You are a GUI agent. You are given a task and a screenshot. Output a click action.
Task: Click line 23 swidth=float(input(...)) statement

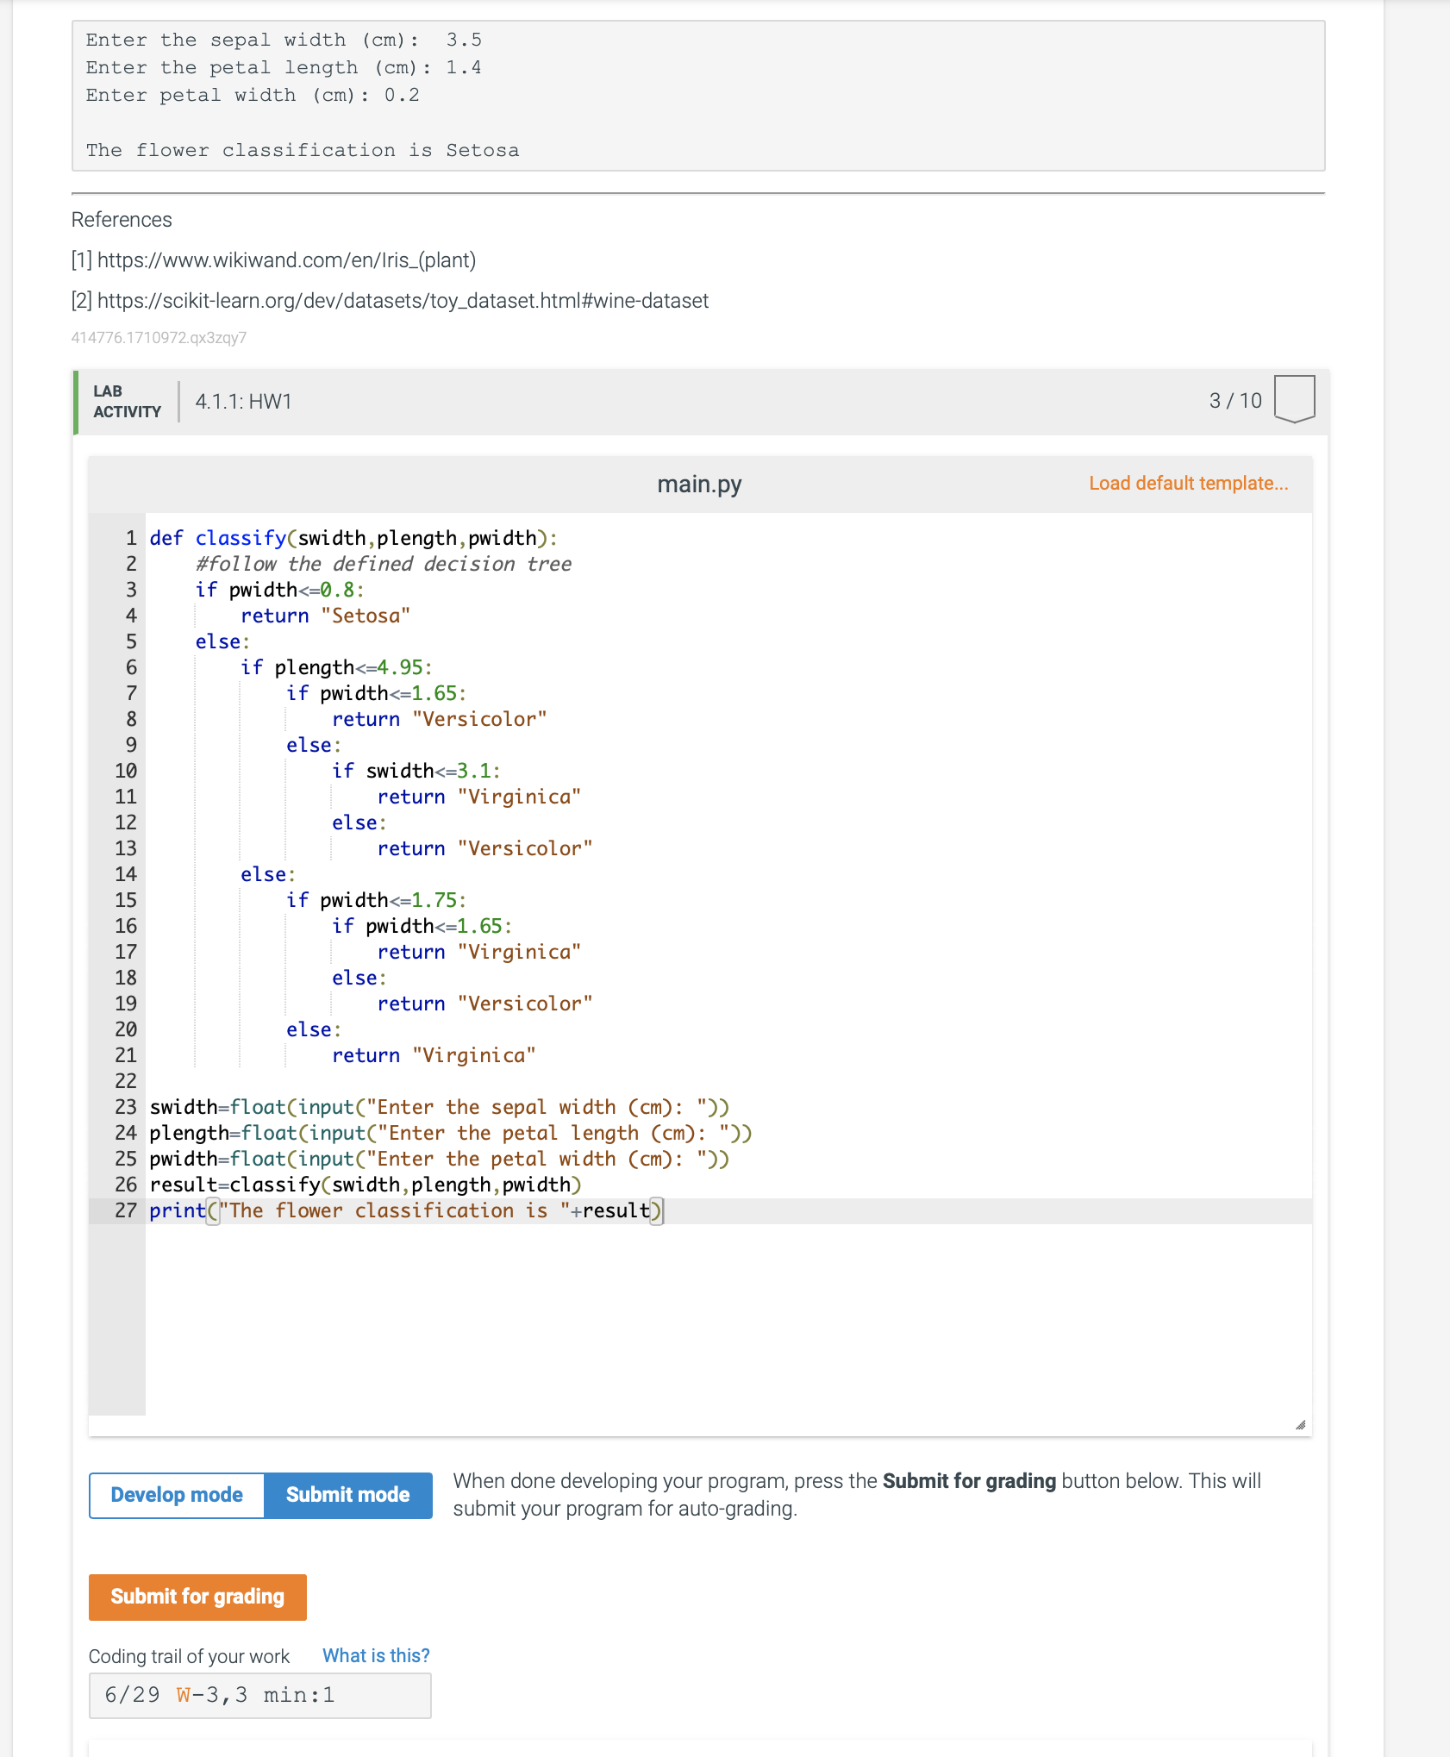[x=440, y=1107]
